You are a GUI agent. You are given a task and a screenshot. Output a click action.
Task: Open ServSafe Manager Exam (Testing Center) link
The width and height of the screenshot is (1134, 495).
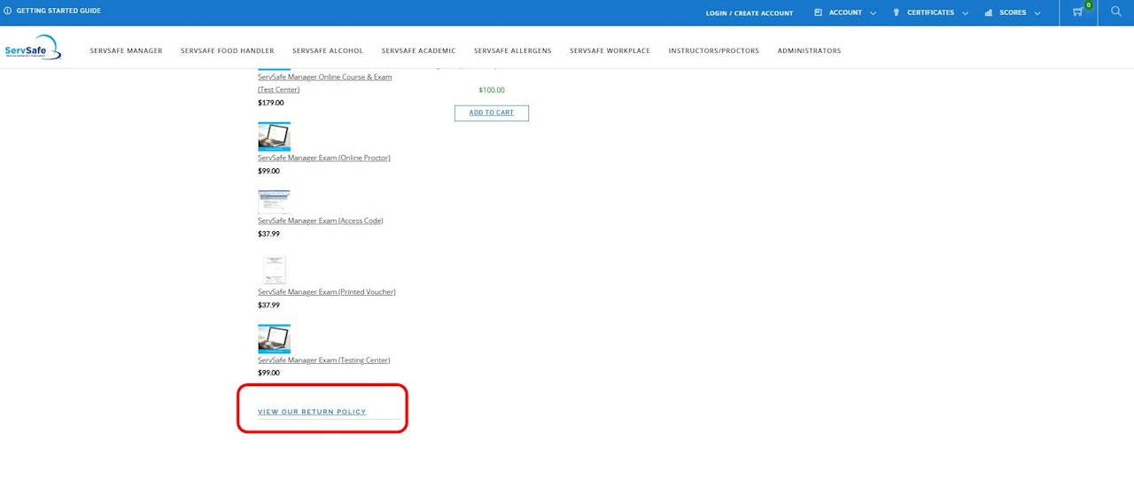pyautogui.click(x=324, y=360)
